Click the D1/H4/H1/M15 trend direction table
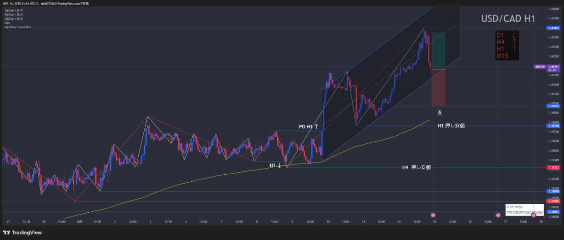 point(508,46)
